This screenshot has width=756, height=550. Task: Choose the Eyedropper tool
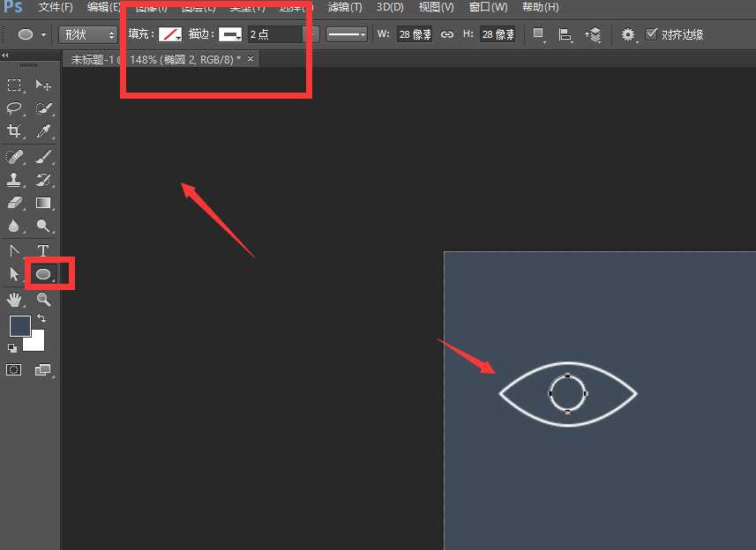[42, 131]
